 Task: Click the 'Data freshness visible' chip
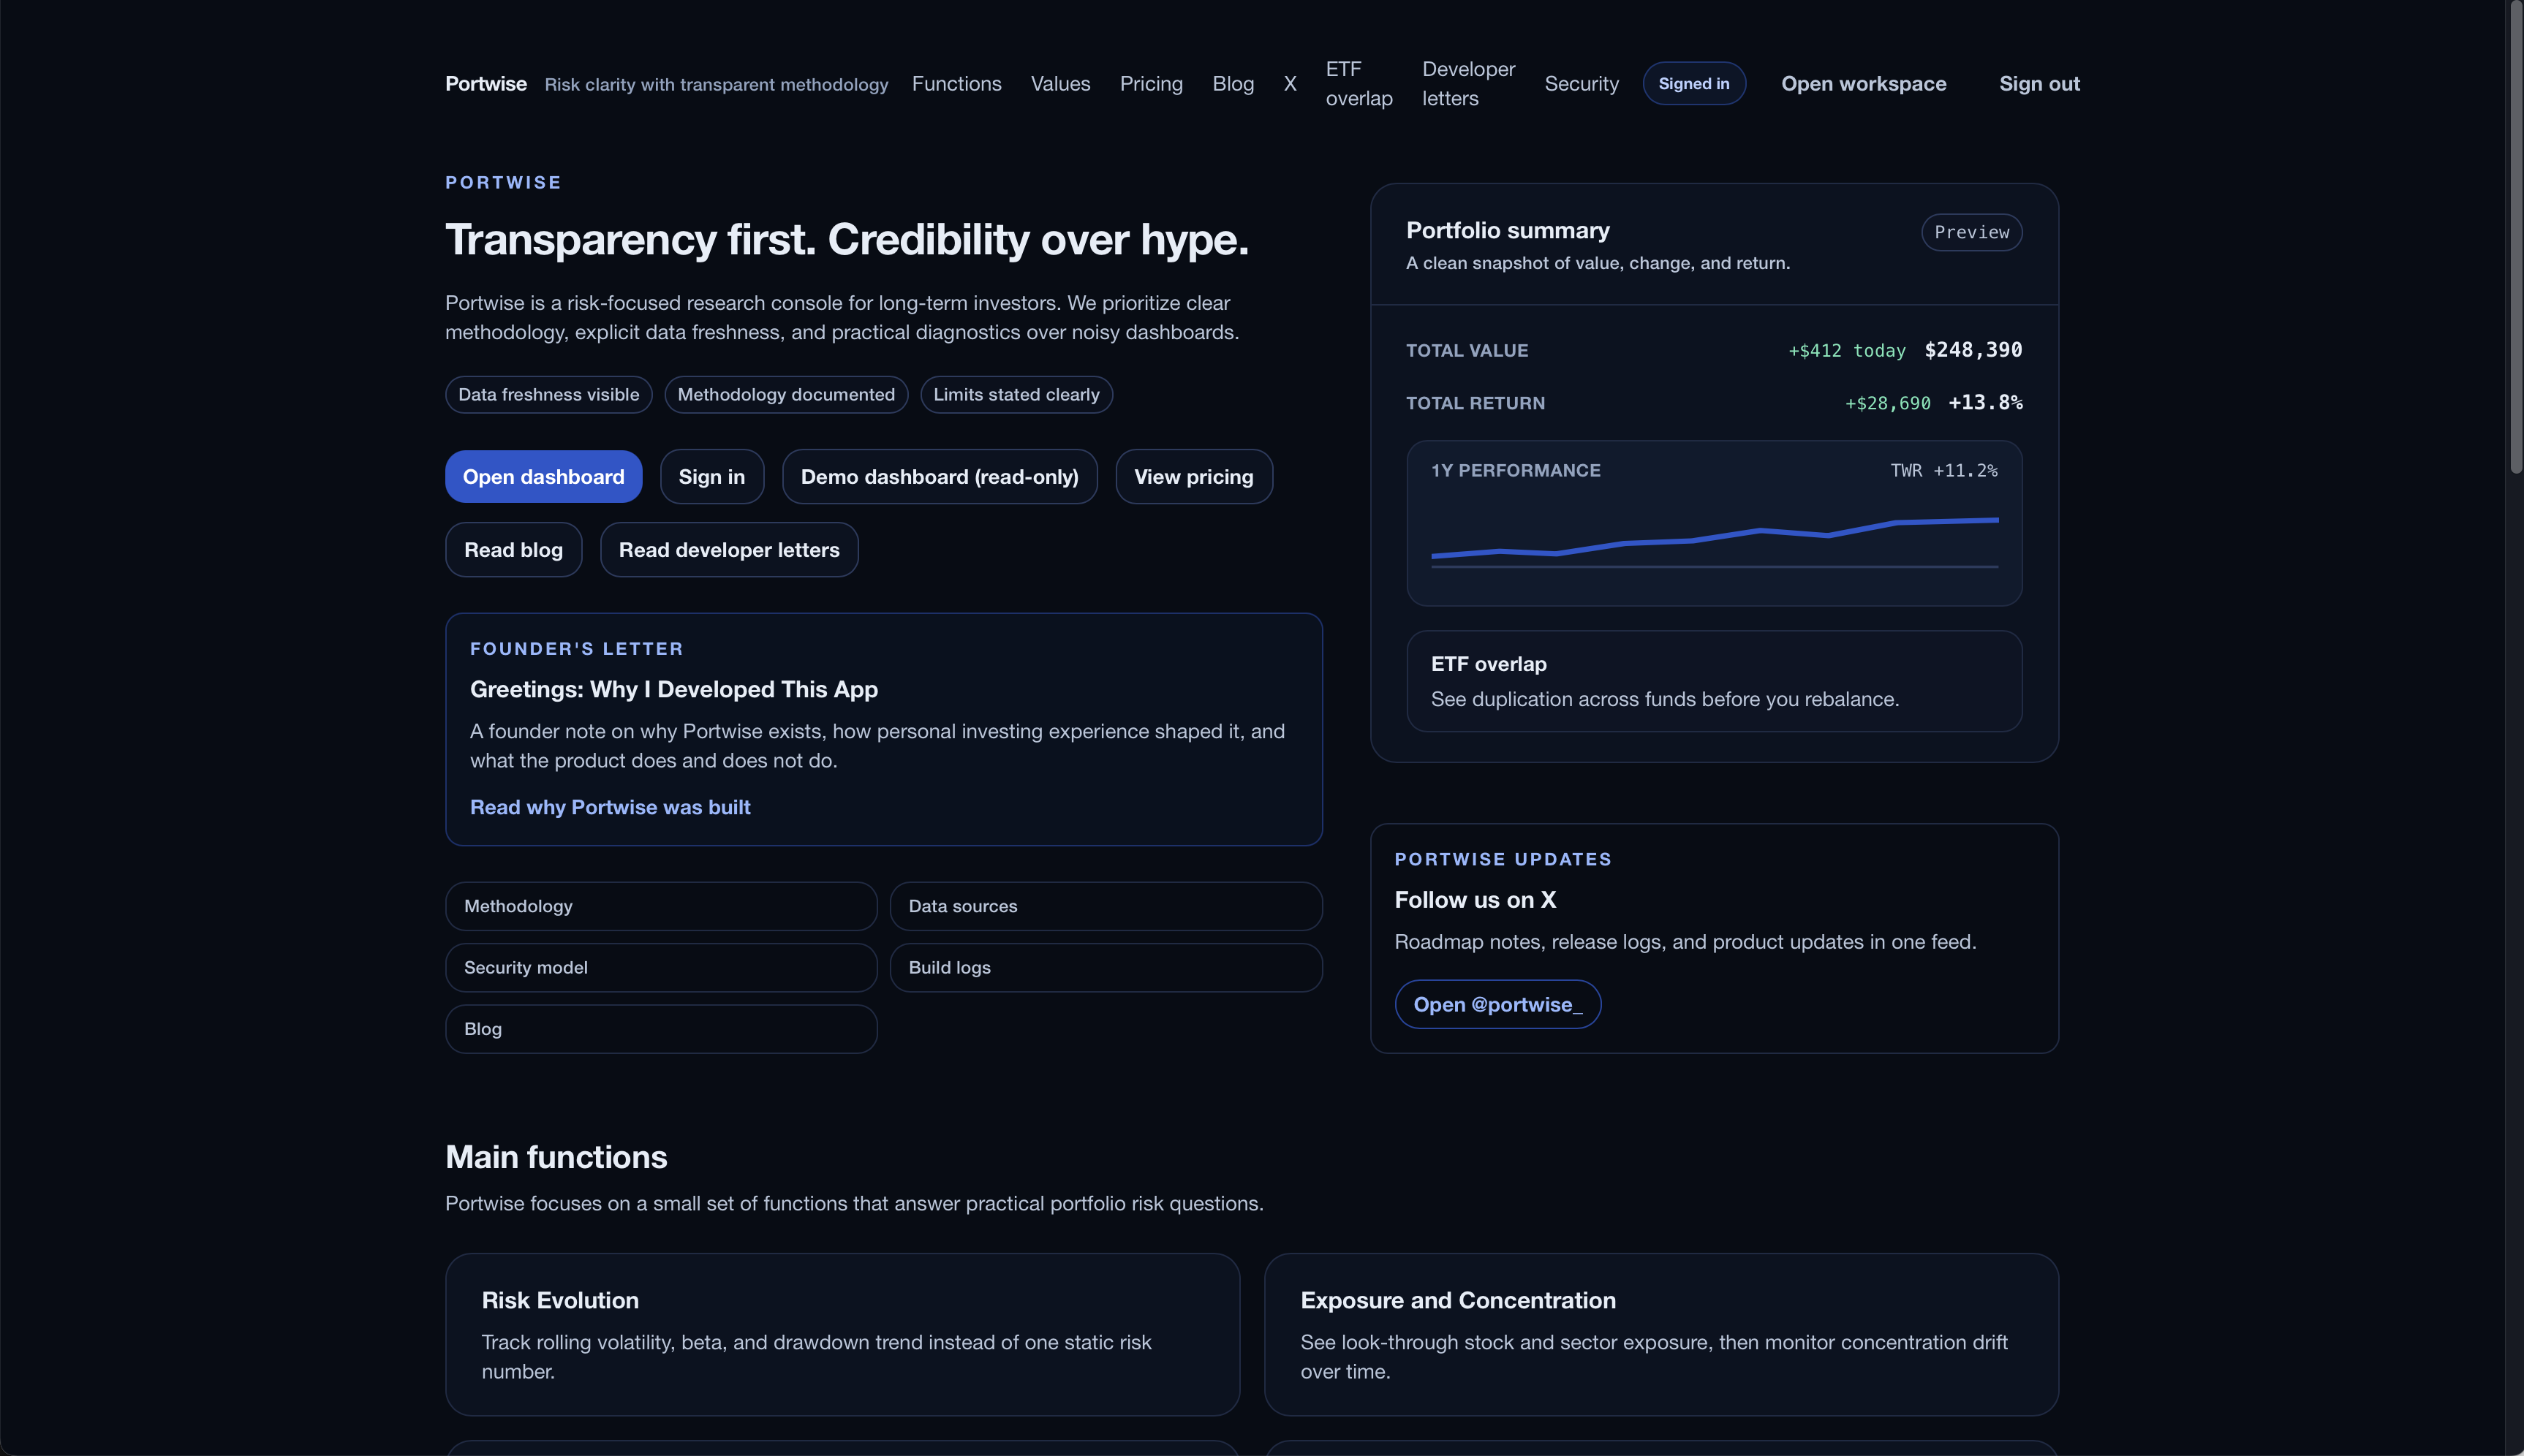pyautogui.click(x=548, y=394)
